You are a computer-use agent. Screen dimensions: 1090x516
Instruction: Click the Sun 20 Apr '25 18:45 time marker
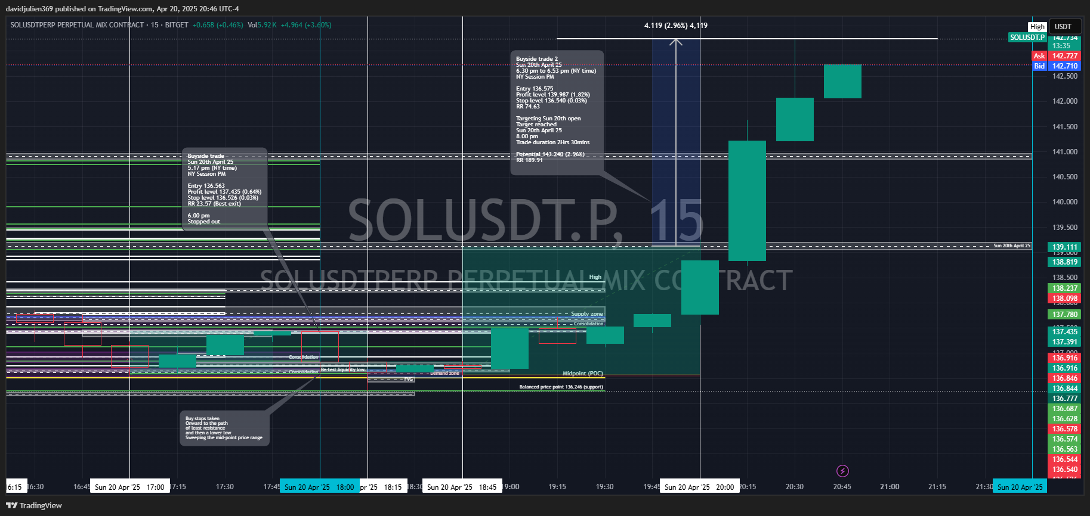pyautogui.click(x=462, y=487)
